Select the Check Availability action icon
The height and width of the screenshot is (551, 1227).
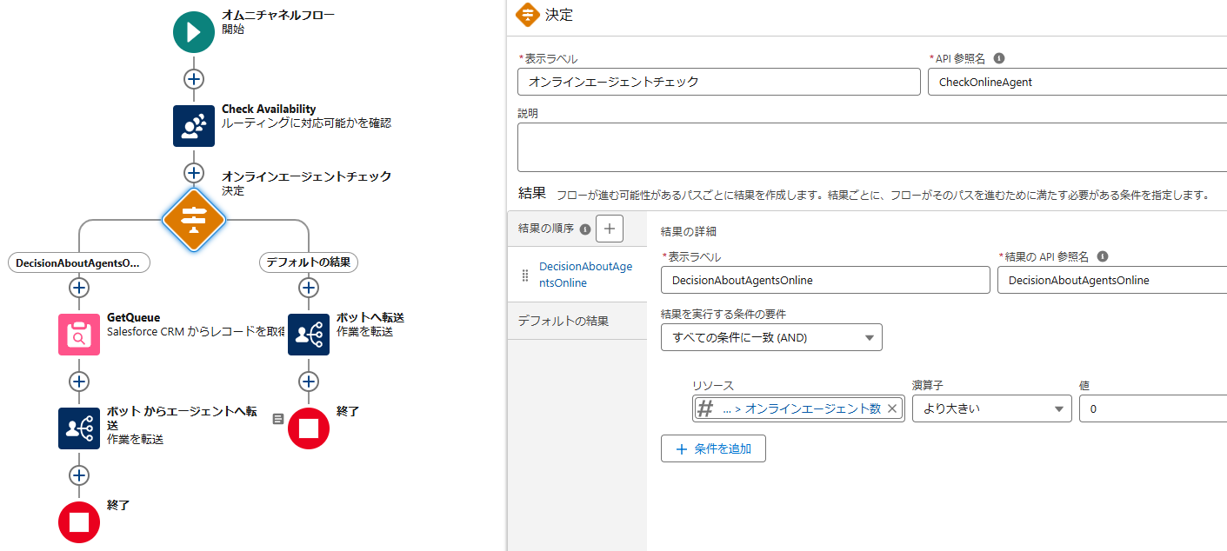click(193, 125)
